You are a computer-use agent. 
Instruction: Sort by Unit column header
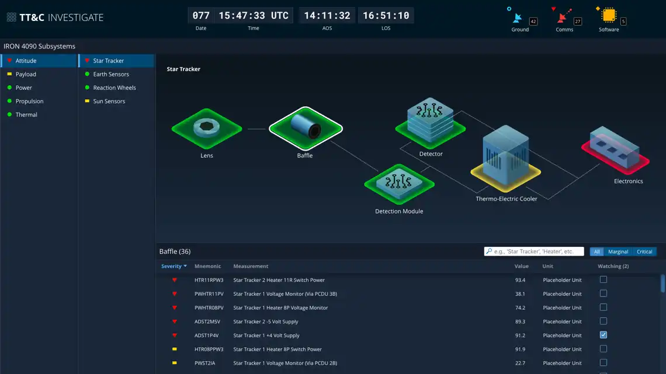(547, 266)
